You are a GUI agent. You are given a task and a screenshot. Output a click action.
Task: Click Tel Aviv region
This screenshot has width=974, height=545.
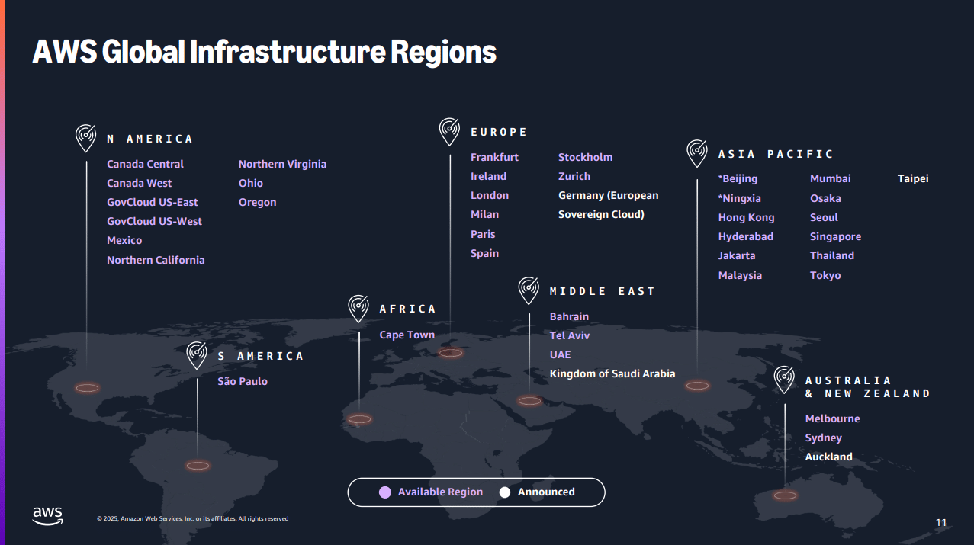(x=569, y=335)
